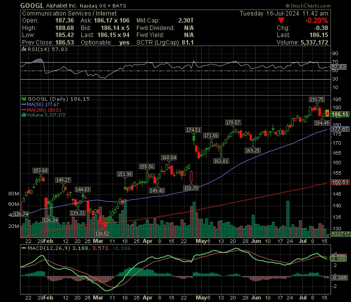Image resolution: width=351 pixels, height=302 pixels.
Task: Click the 174.51 price annotation
Action: click(x=194, y=130)
